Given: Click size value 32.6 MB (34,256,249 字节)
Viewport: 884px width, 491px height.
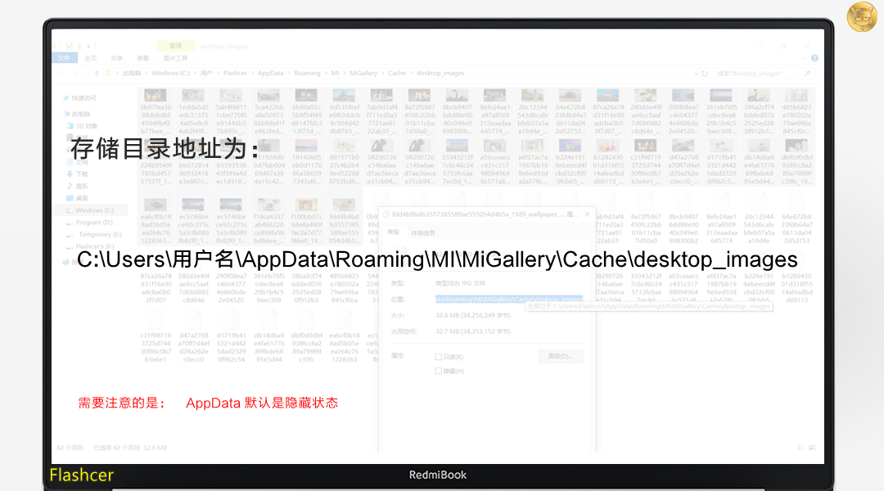Looking at the screenshot, I should (x=473, y=315).
